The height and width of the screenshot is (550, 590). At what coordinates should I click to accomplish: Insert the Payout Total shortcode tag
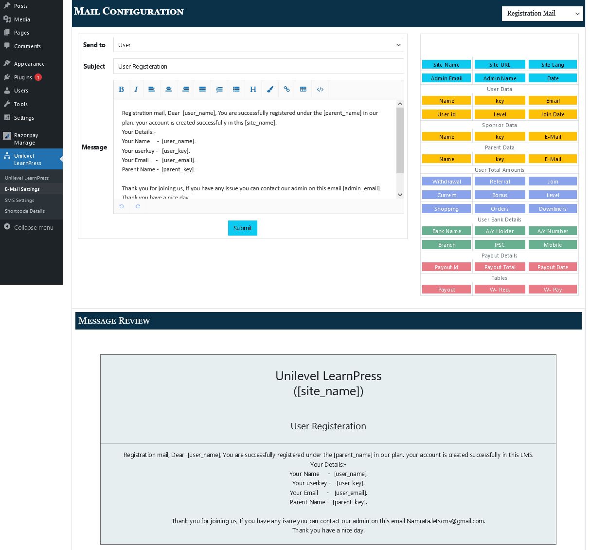click(500, 267)
